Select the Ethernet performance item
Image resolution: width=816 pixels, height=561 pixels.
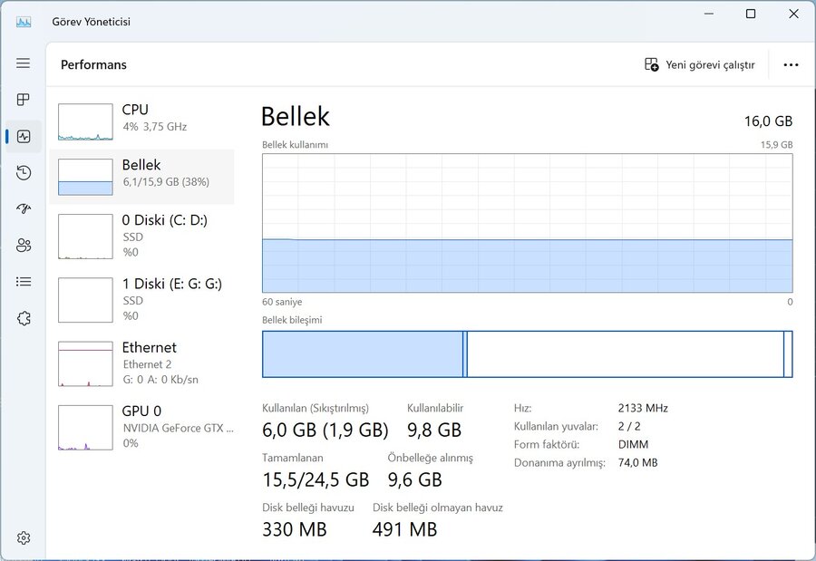click(141, 363)
